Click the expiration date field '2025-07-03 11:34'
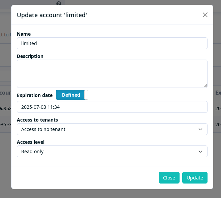Image resolution: width=221 pixels, height=198 pixels. 112,107
